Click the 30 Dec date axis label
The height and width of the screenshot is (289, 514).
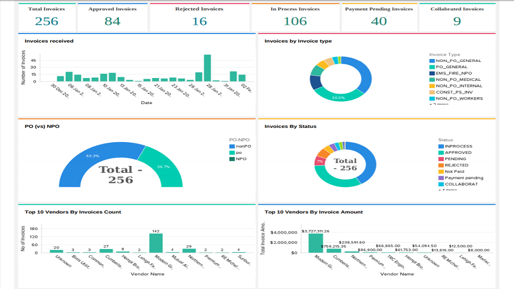coord(60,91)
